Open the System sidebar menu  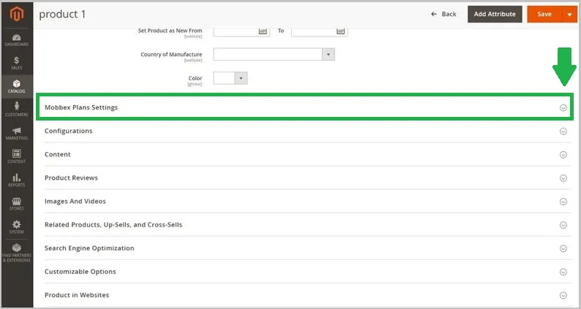click(17, 227)
